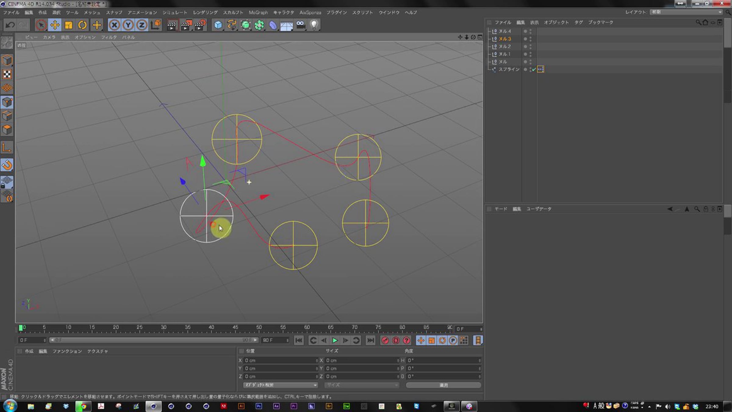This screenshot has height=412, width=732.
Task: Toggle the Snap magnet icon
Action: coord(7,165)
